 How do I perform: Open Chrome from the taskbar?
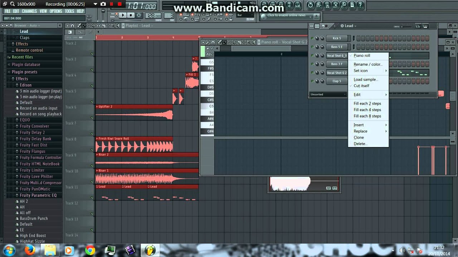[90, 250]
